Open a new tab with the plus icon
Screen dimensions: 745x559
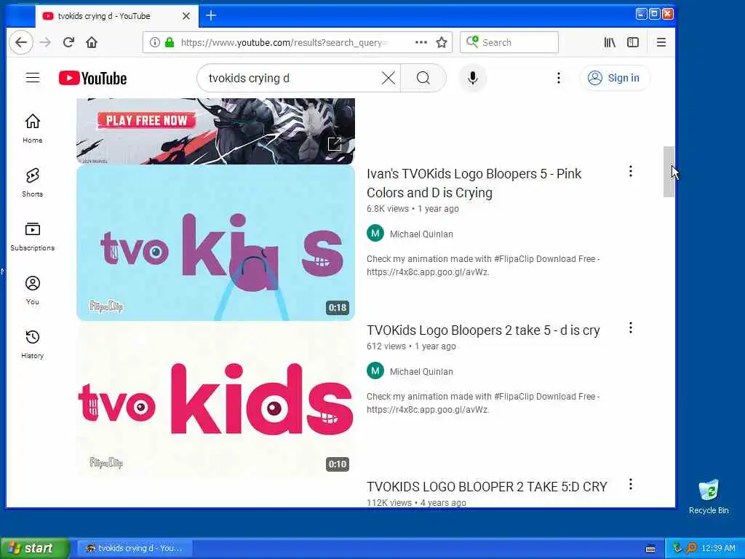(x=211, y=16)
